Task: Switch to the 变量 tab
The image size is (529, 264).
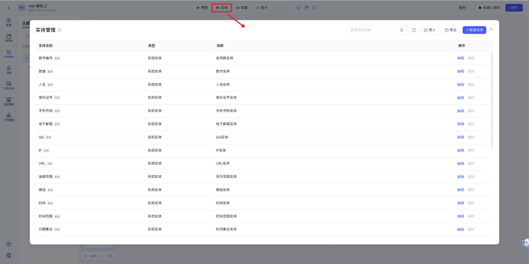Action: coord(242,8)
